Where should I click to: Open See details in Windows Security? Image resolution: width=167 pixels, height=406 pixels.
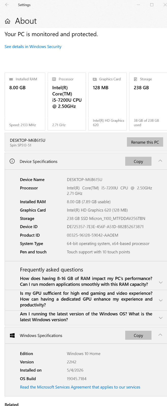coord(33,47)
